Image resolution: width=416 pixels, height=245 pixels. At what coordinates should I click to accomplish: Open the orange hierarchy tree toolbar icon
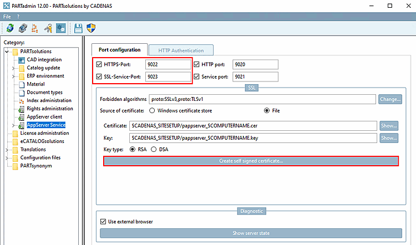[x=35, y=28]
